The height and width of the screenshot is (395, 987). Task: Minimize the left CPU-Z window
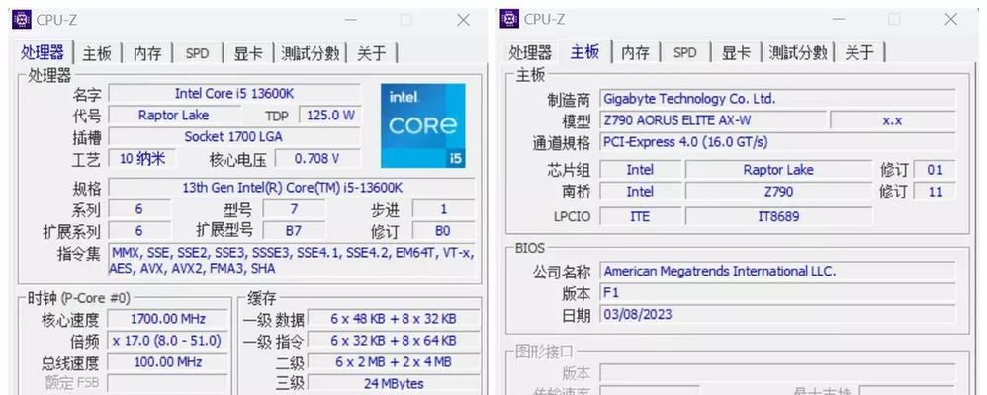350,20
